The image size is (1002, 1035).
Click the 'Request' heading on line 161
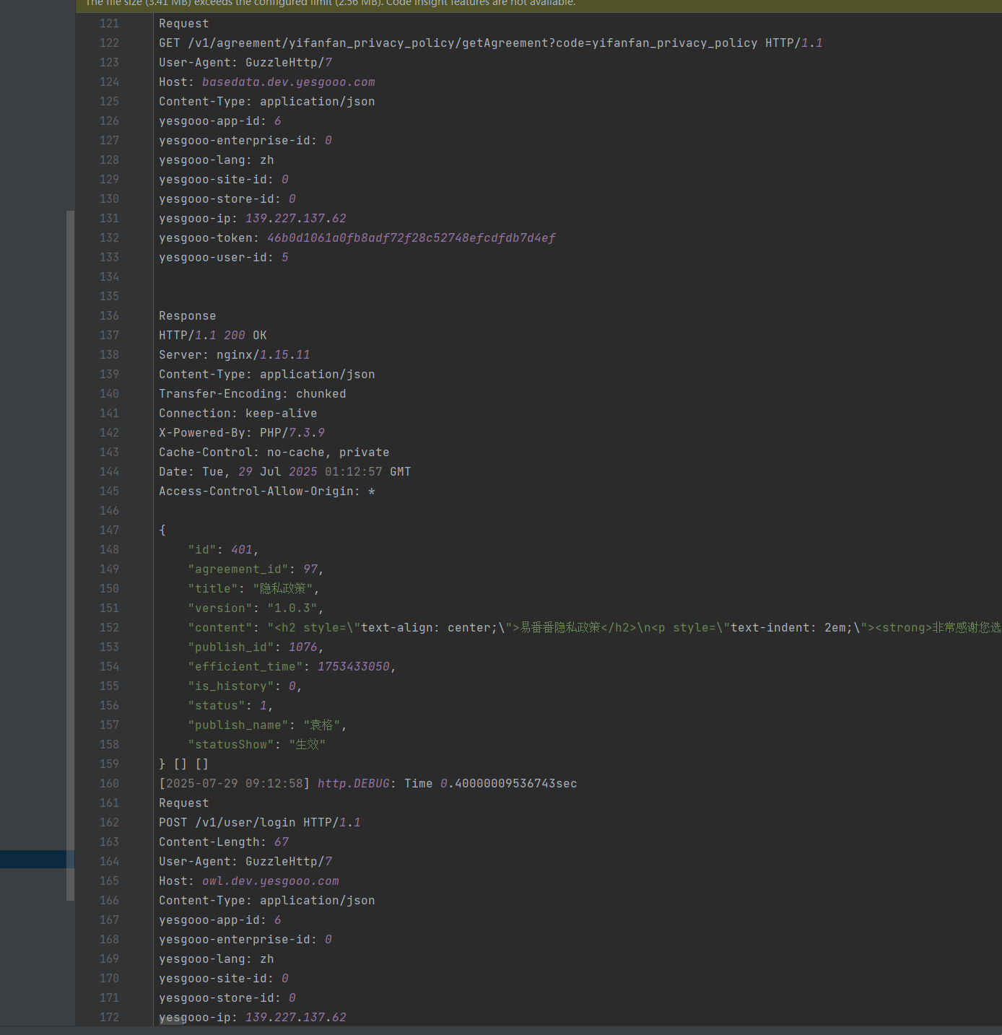(184, 803)
